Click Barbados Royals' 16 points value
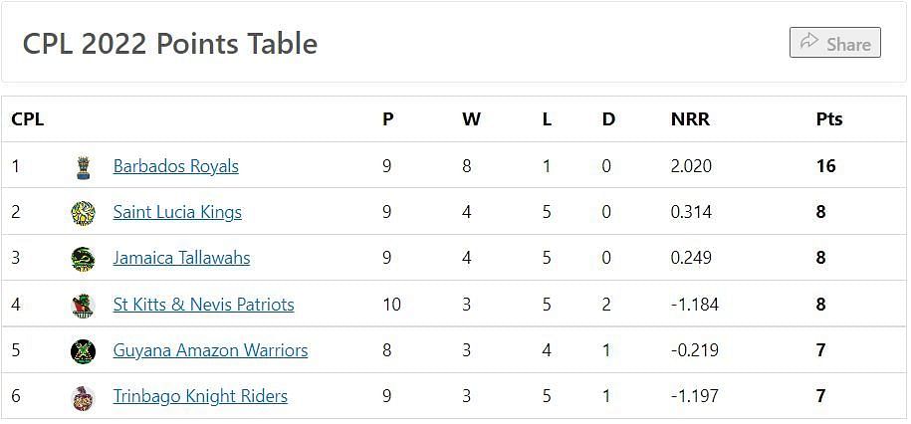Screen dimensions: 911x424 (825, 166)
